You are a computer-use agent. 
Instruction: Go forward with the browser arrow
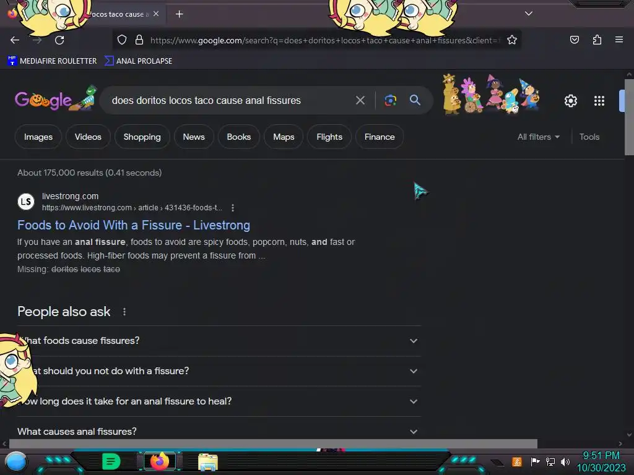pos(37,40)
